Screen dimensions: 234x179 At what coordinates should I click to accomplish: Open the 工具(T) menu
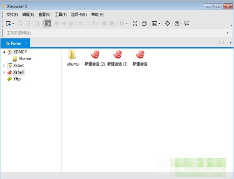tap(61, 14)
